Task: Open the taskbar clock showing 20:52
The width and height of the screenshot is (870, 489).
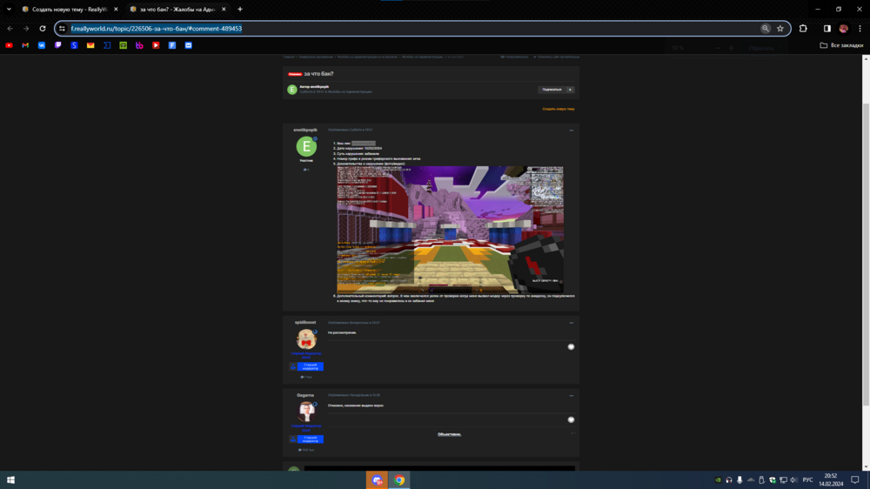Action: click(831, 480)
